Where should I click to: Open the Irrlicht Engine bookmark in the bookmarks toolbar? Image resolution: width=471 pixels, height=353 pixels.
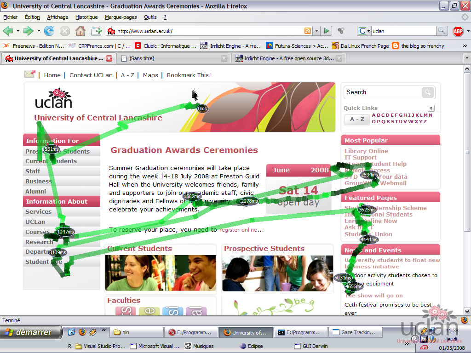231,46
